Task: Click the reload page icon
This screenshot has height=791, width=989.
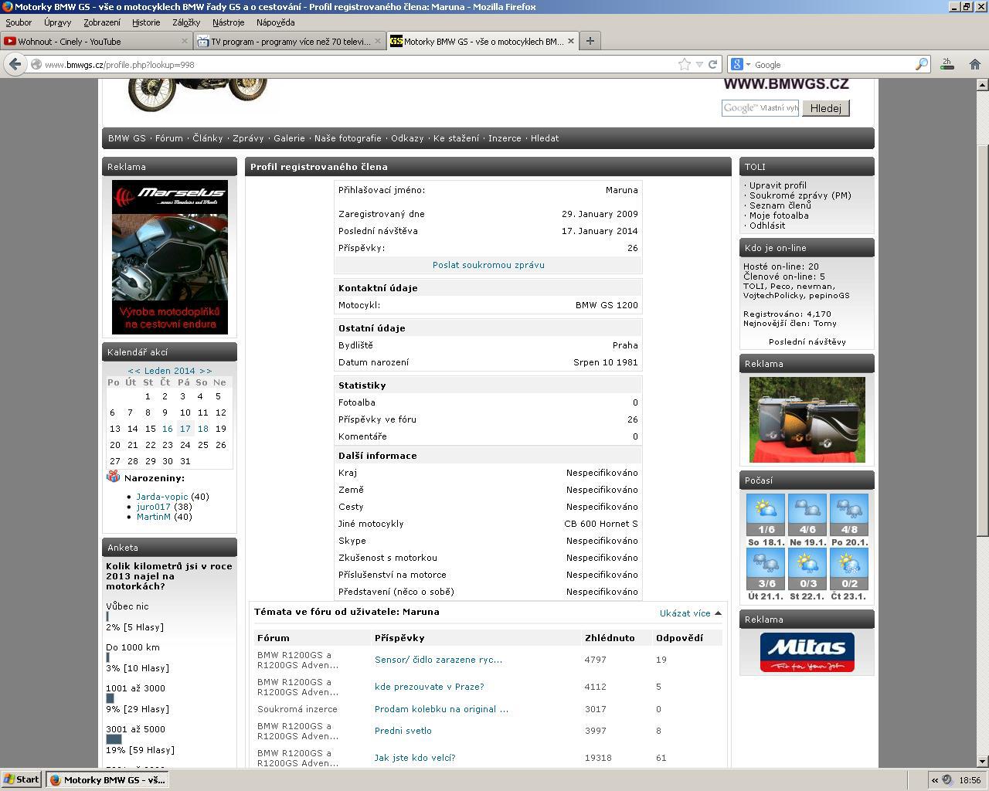Action: pyautogui.click(x=713, y=65)
